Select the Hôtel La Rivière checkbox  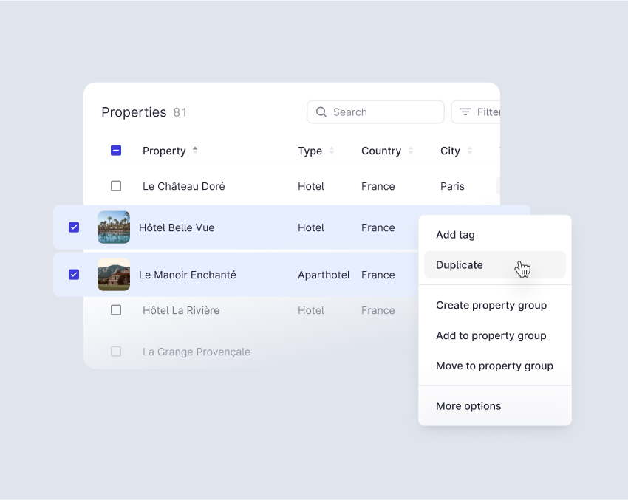click(x=116, y=310)
